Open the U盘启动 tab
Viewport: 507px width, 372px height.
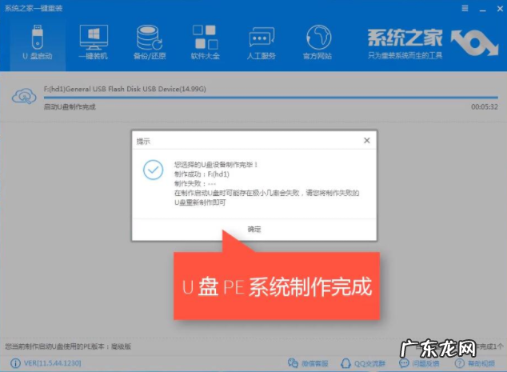pos(38,42)
